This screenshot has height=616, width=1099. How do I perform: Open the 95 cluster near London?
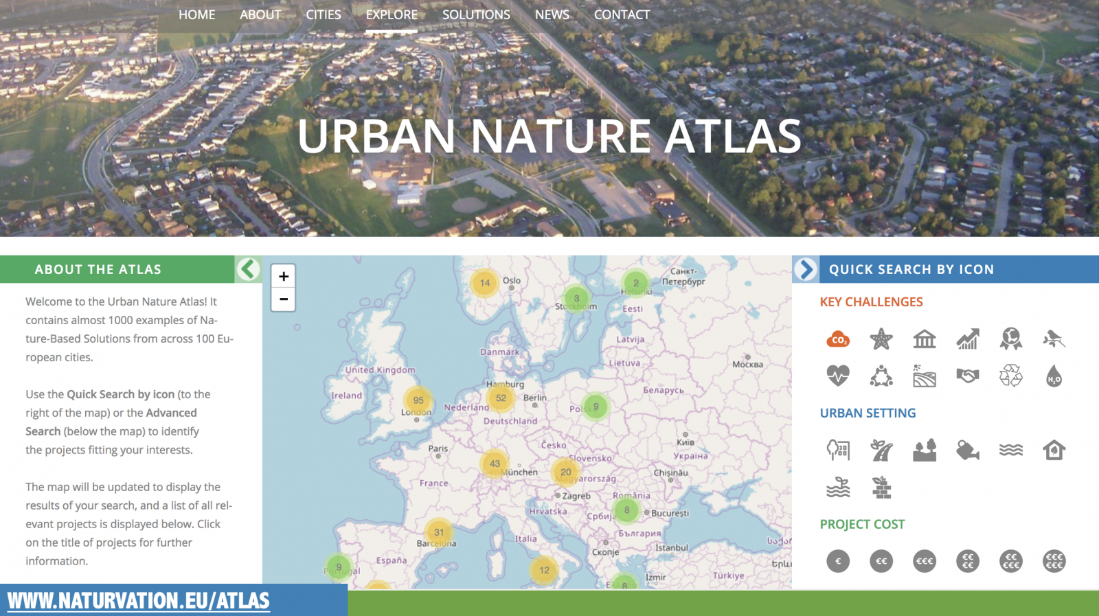pos(418,400)
